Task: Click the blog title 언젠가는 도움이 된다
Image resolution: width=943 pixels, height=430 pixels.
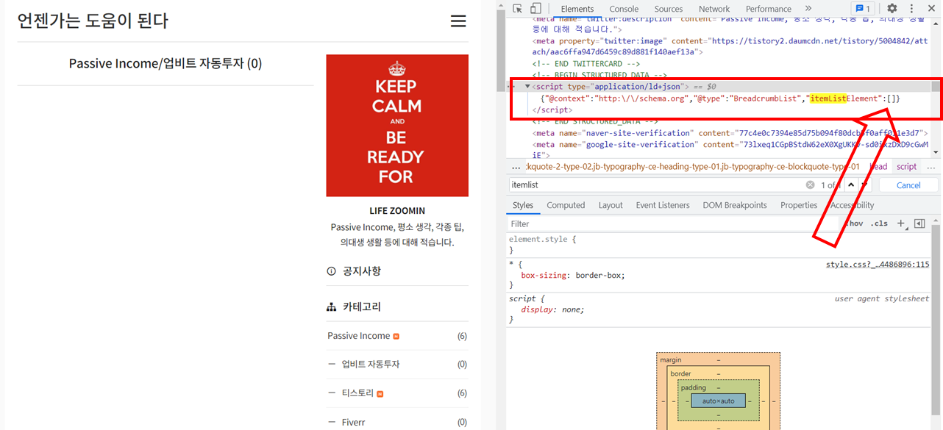Action: 93,21
